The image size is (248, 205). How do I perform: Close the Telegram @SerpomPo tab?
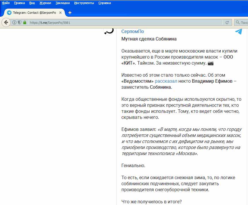click(x=60, y=13)
